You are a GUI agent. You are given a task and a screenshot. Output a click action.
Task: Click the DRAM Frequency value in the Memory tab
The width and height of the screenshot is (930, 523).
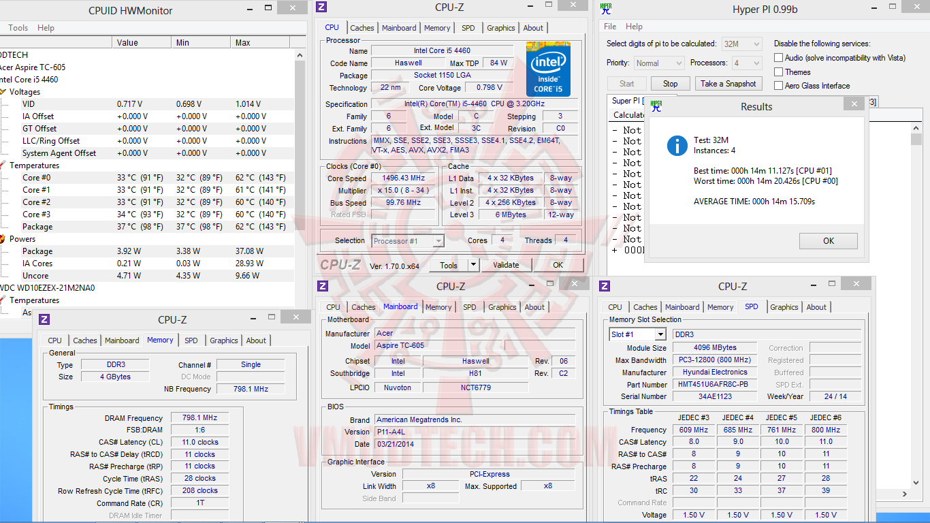[199, 418]
